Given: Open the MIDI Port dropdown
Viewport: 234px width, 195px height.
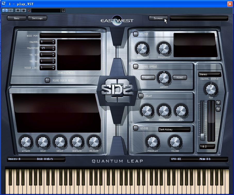Looking at the screenshot, I should click(x=70, y=36).
